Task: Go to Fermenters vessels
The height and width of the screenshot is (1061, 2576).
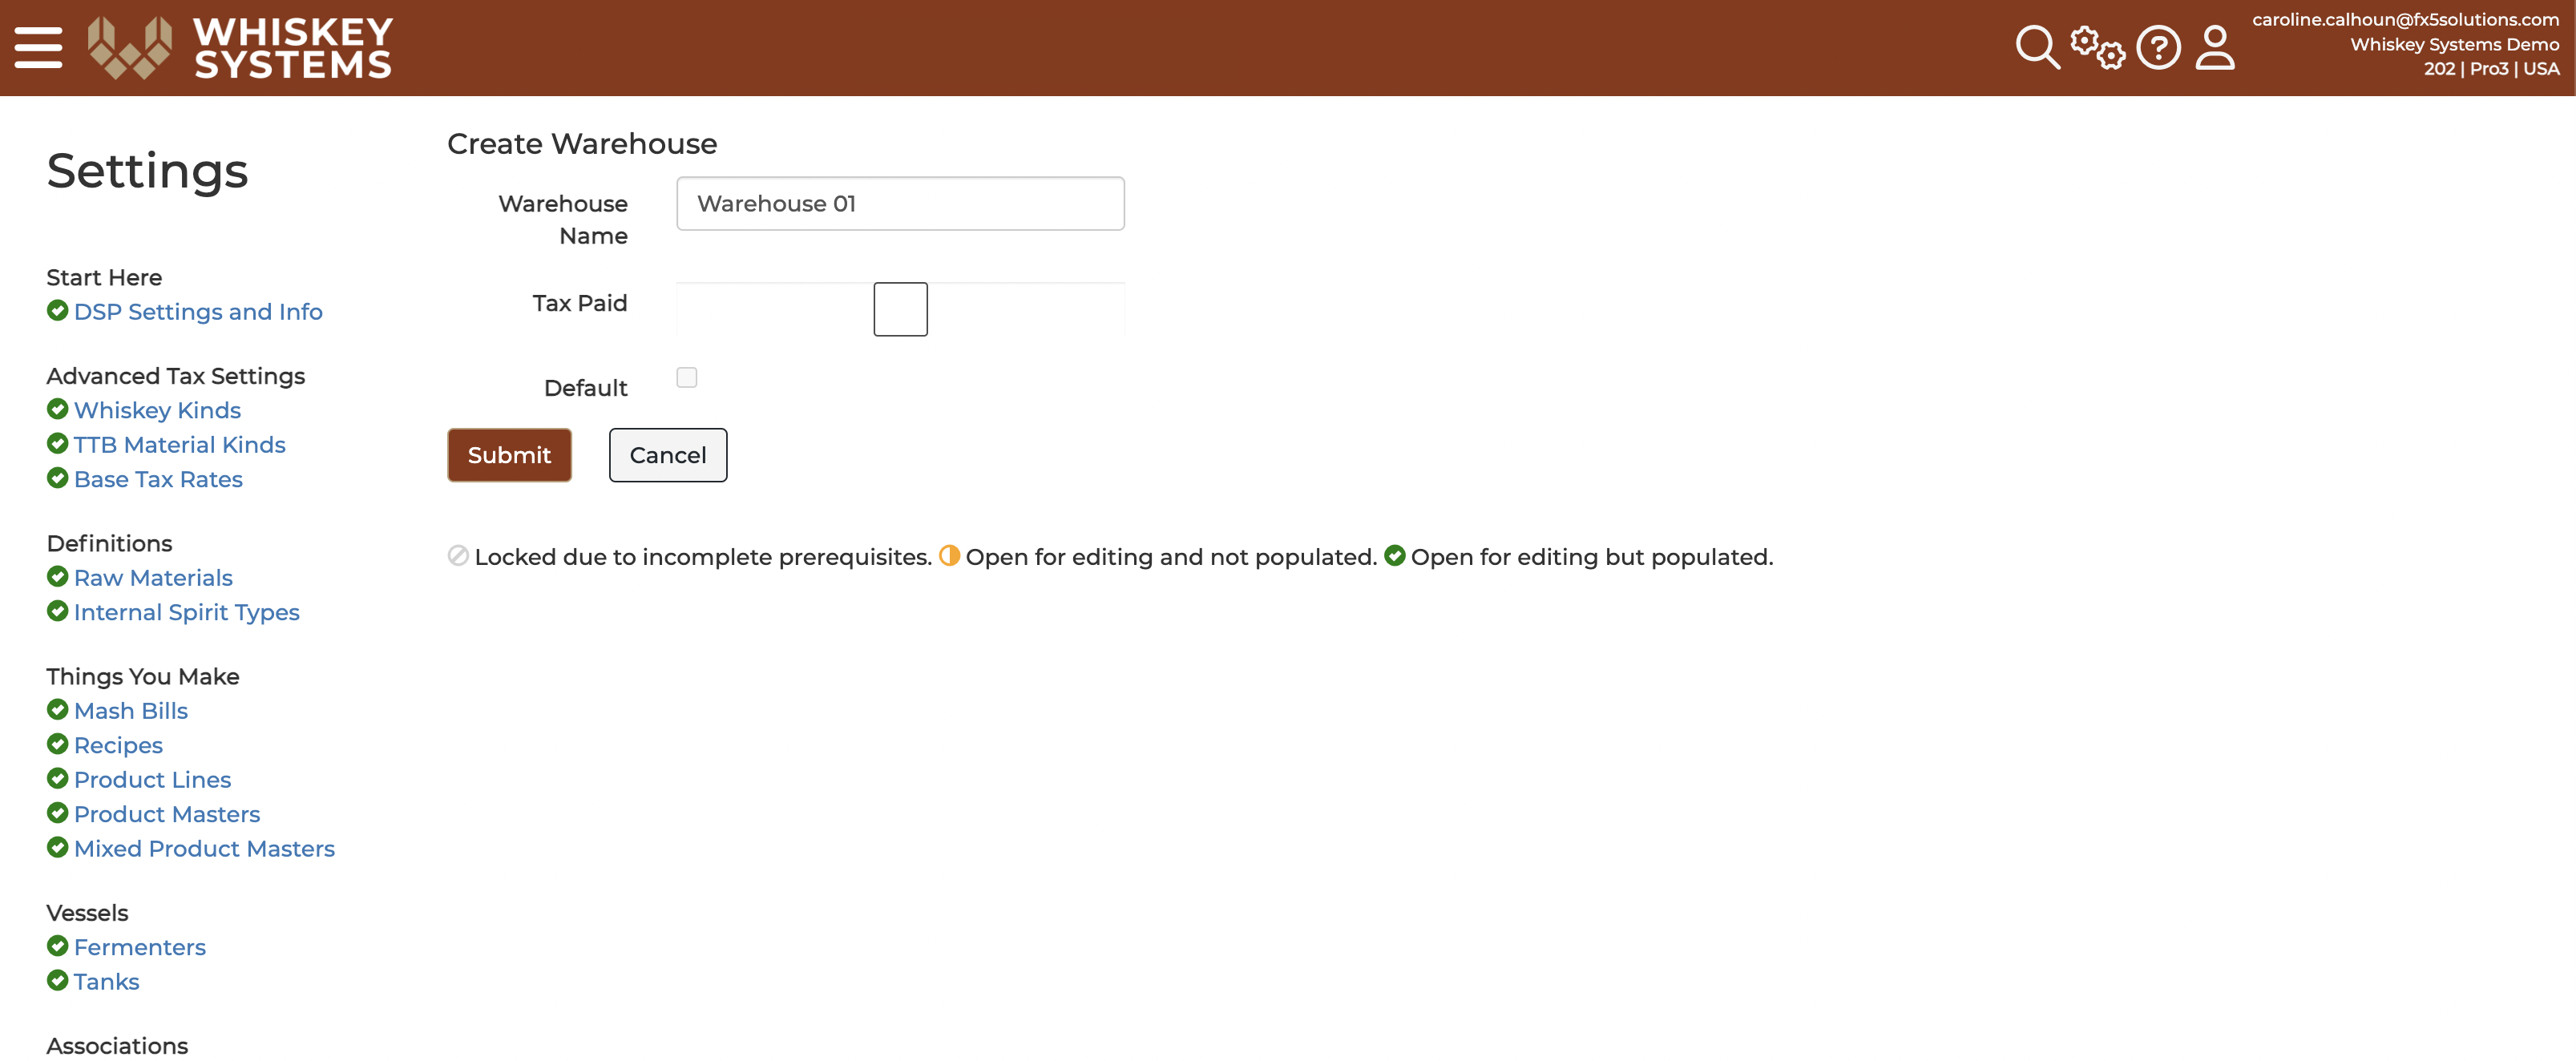Action: pyautogui.click(x=140, y=947)
